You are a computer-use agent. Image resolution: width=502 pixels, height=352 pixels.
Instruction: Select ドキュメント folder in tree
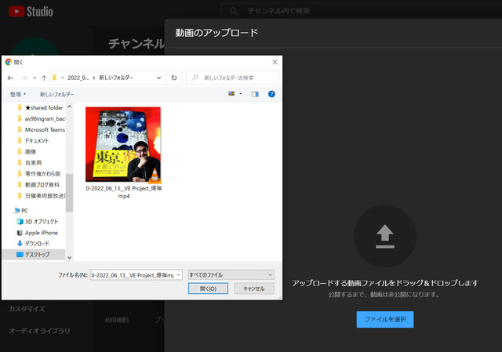33,140
